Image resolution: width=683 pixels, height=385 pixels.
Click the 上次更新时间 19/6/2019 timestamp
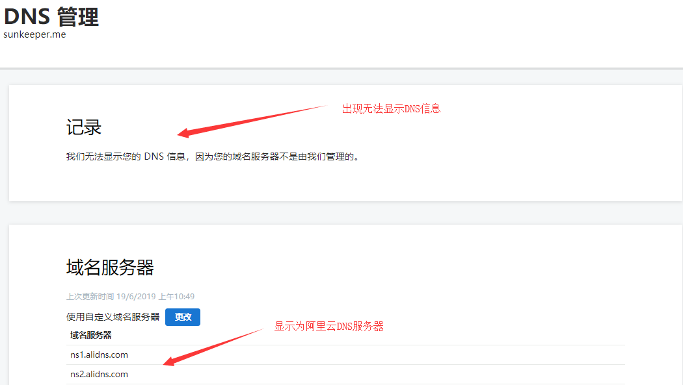[130, 297]
